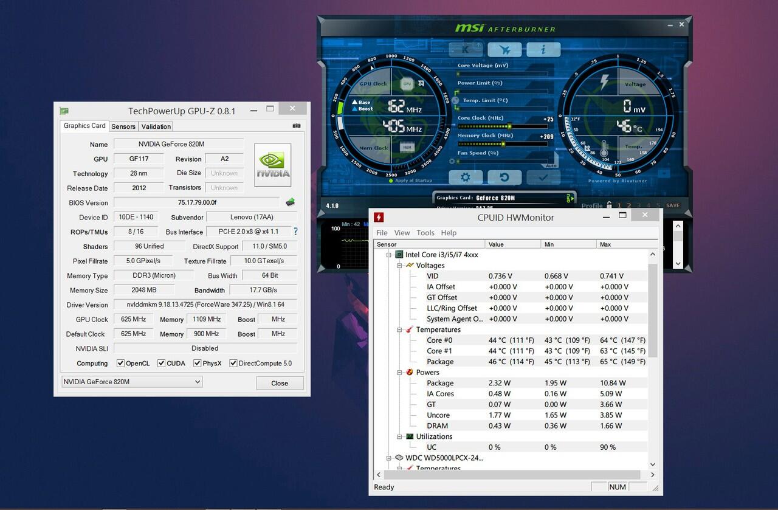
Task: Switch to the Sensors tab in GPU-Z
Action: (123, 126)
